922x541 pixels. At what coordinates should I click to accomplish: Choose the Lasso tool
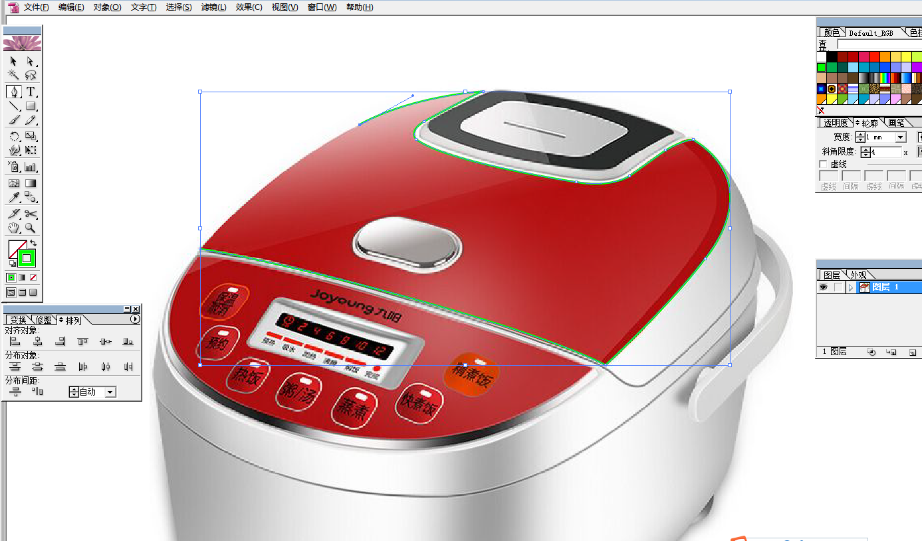point(31,75)
